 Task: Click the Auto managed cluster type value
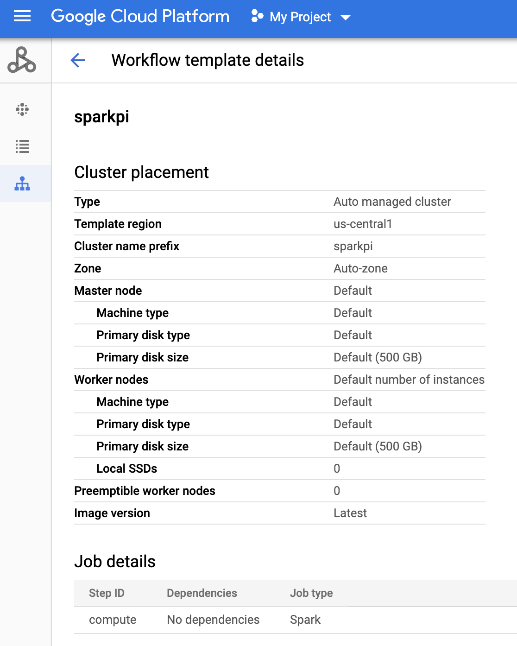[392, 202]
